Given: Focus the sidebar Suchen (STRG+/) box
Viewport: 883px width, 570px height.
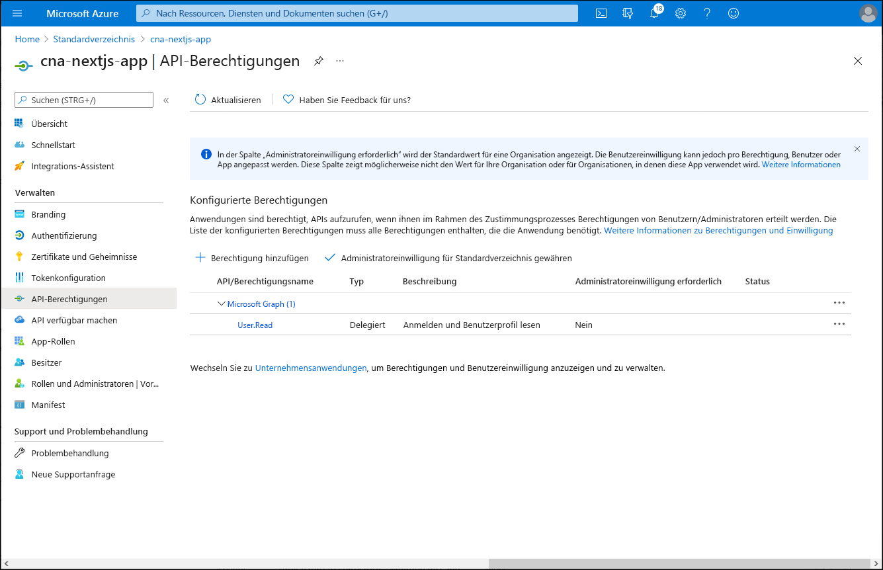Looking at the screenshot, I should 84,100.
